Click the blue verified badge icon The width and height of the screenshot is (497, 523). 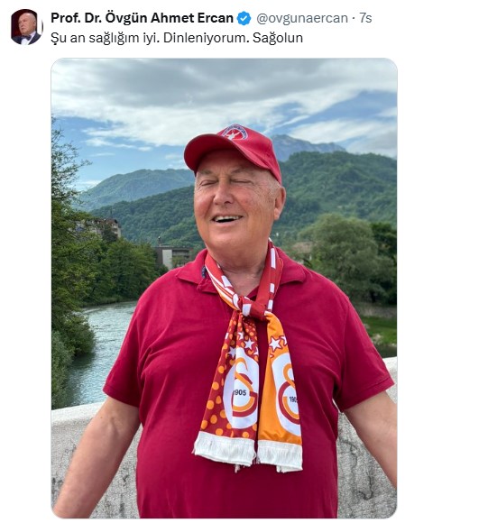(244, 18)
